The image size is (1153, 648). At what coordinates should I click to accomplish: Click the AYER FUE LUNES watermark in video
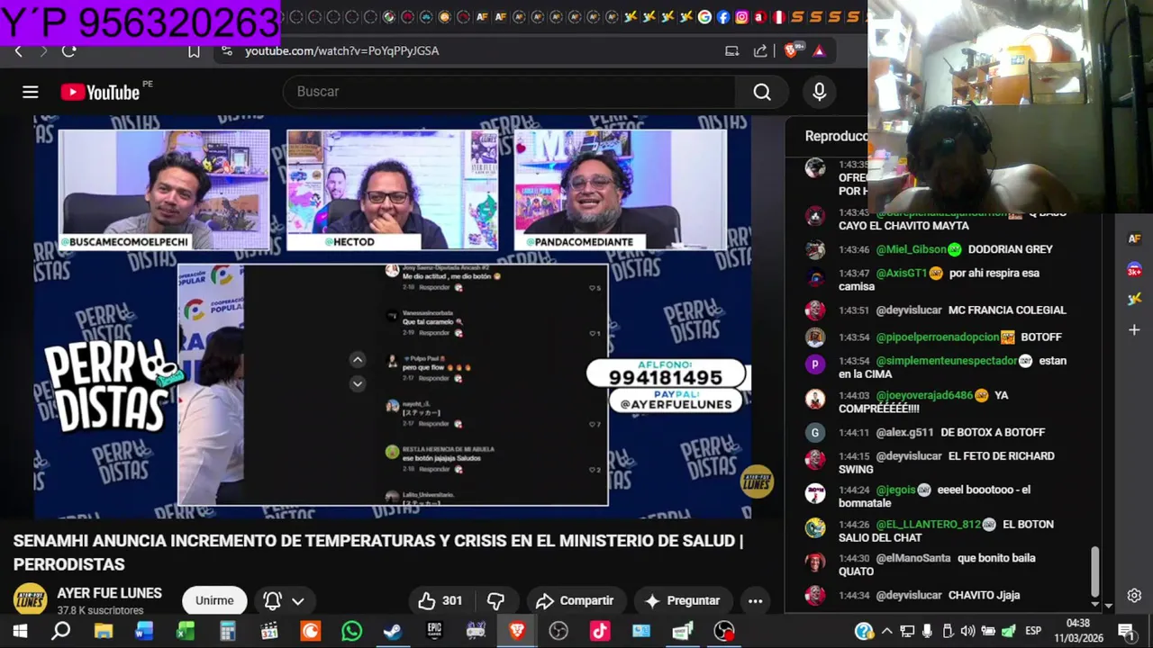tap(757, 482)
